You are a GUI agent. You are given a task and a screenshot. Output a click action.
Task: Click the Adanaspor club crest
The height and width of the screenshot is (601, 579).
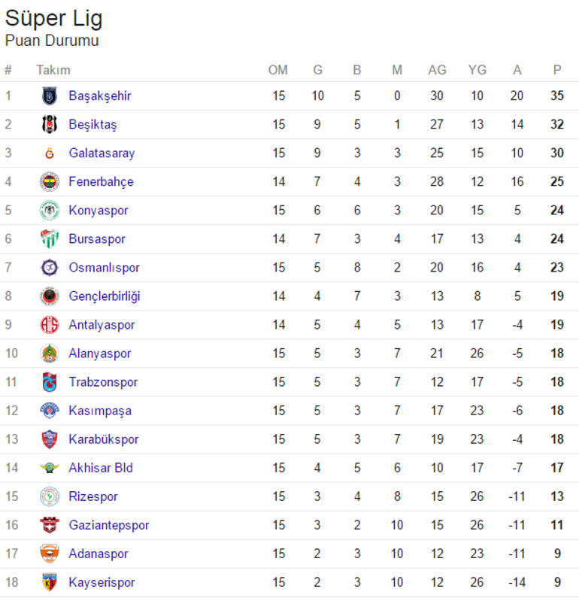50,554
